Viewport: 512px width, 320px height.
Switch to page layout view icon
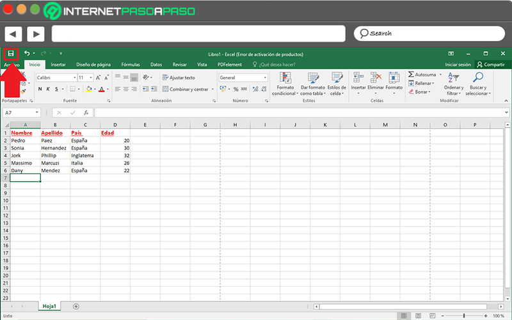click(x=418, y=316)
